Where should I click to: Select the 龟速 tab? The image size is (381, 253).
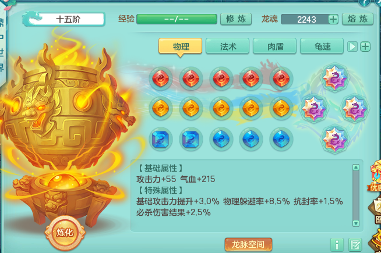322,46
